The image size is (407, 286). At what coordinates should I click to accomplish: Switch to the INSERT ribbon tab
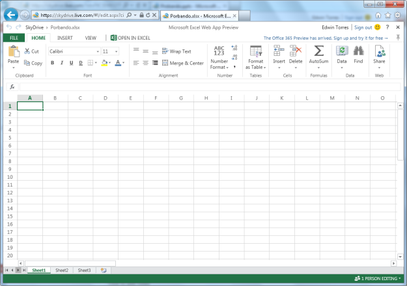(x=65, y=38)
